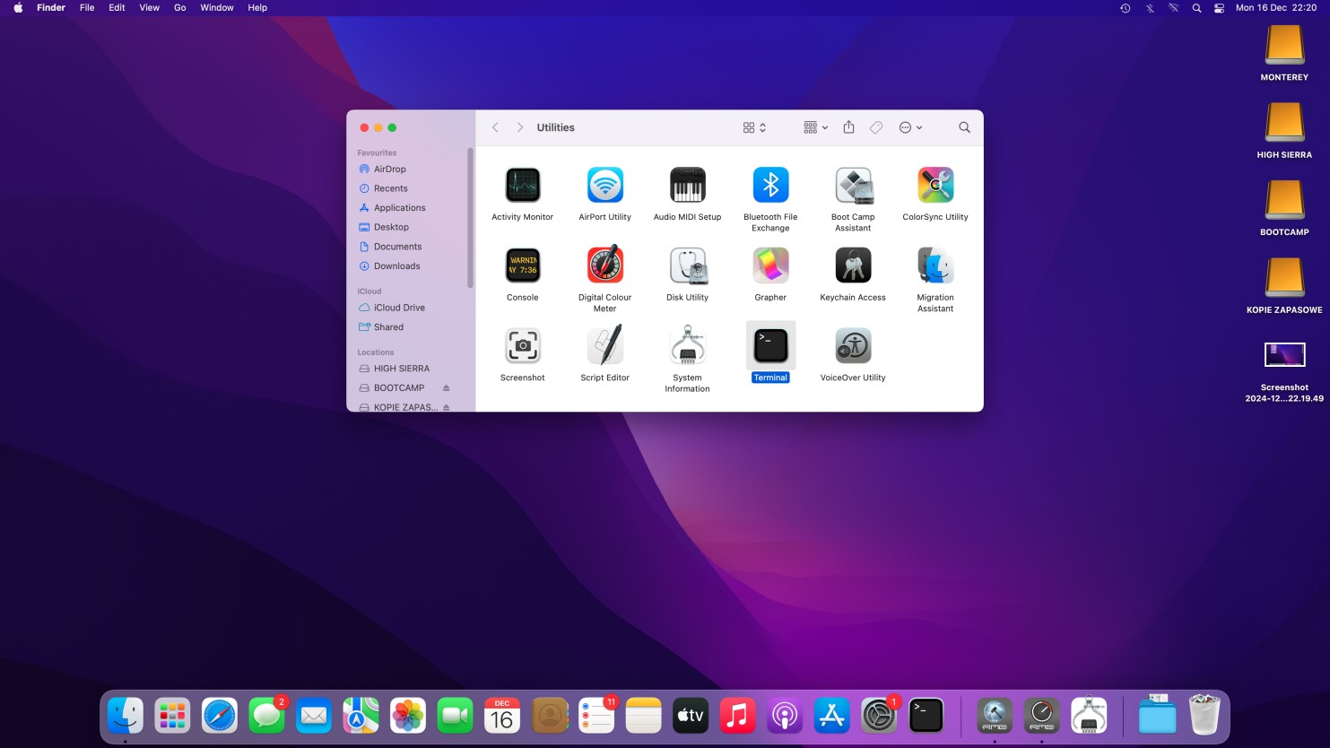Select the VoiceOver Utility icon

(x=853, y=346)
